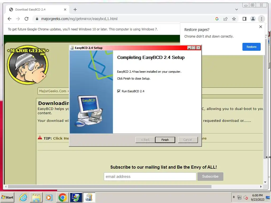Click the page's horizontal scrollbar thumb

[x=110, y=187]
